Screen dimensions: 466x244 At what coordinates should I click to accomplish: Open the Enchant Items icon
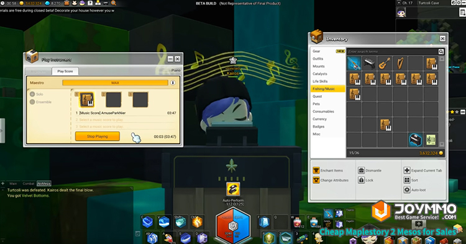[316, 170]
